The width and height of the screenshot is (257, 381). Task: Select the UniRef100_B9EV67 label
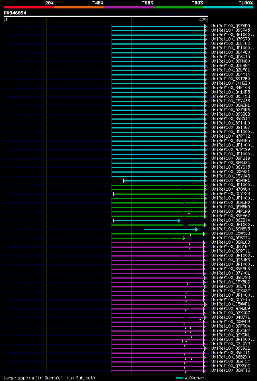point(231,216)
